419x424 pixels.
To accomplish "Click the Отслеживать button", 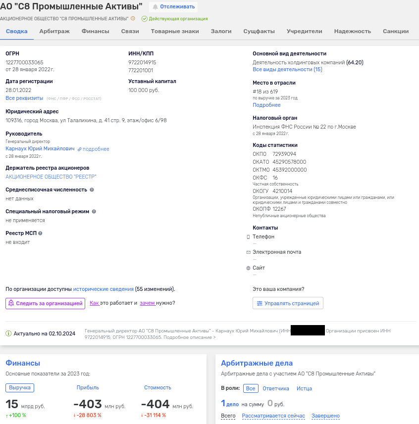I will pyautogui.click(x=173, y=7).
